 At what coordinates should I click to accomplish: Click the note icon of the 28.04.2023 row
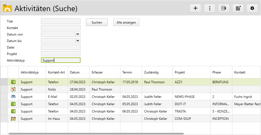[x=13, y=89]
